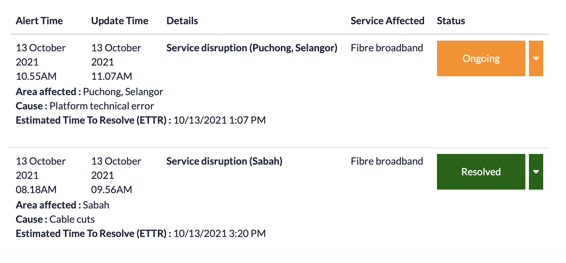Select the ETTR 1:07 PM estimate line
Screen dimensions: 566x263
(141, 120)
